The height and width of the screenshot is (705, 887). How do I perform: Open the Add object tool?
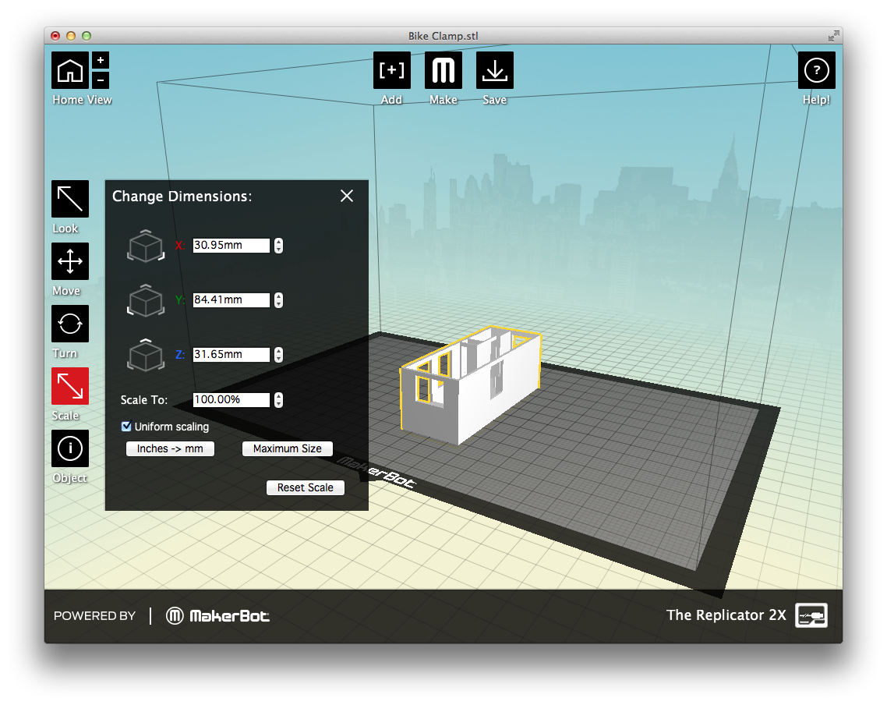tap(391, 69)
